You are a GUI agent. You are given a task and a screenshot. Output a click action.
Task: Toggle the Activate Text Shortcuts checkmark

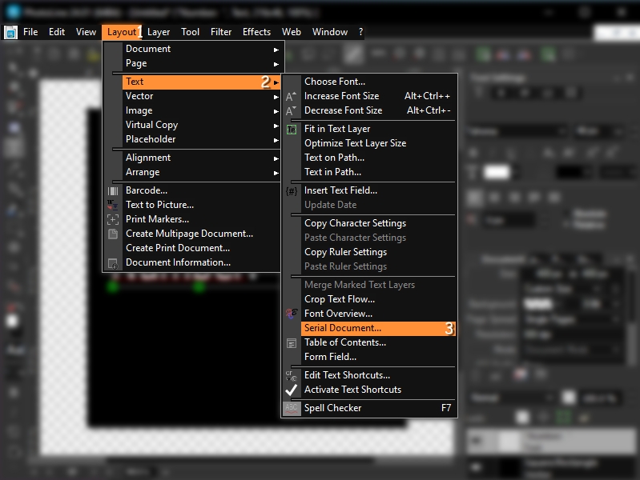pyautogui.click(x=292, y=390)
